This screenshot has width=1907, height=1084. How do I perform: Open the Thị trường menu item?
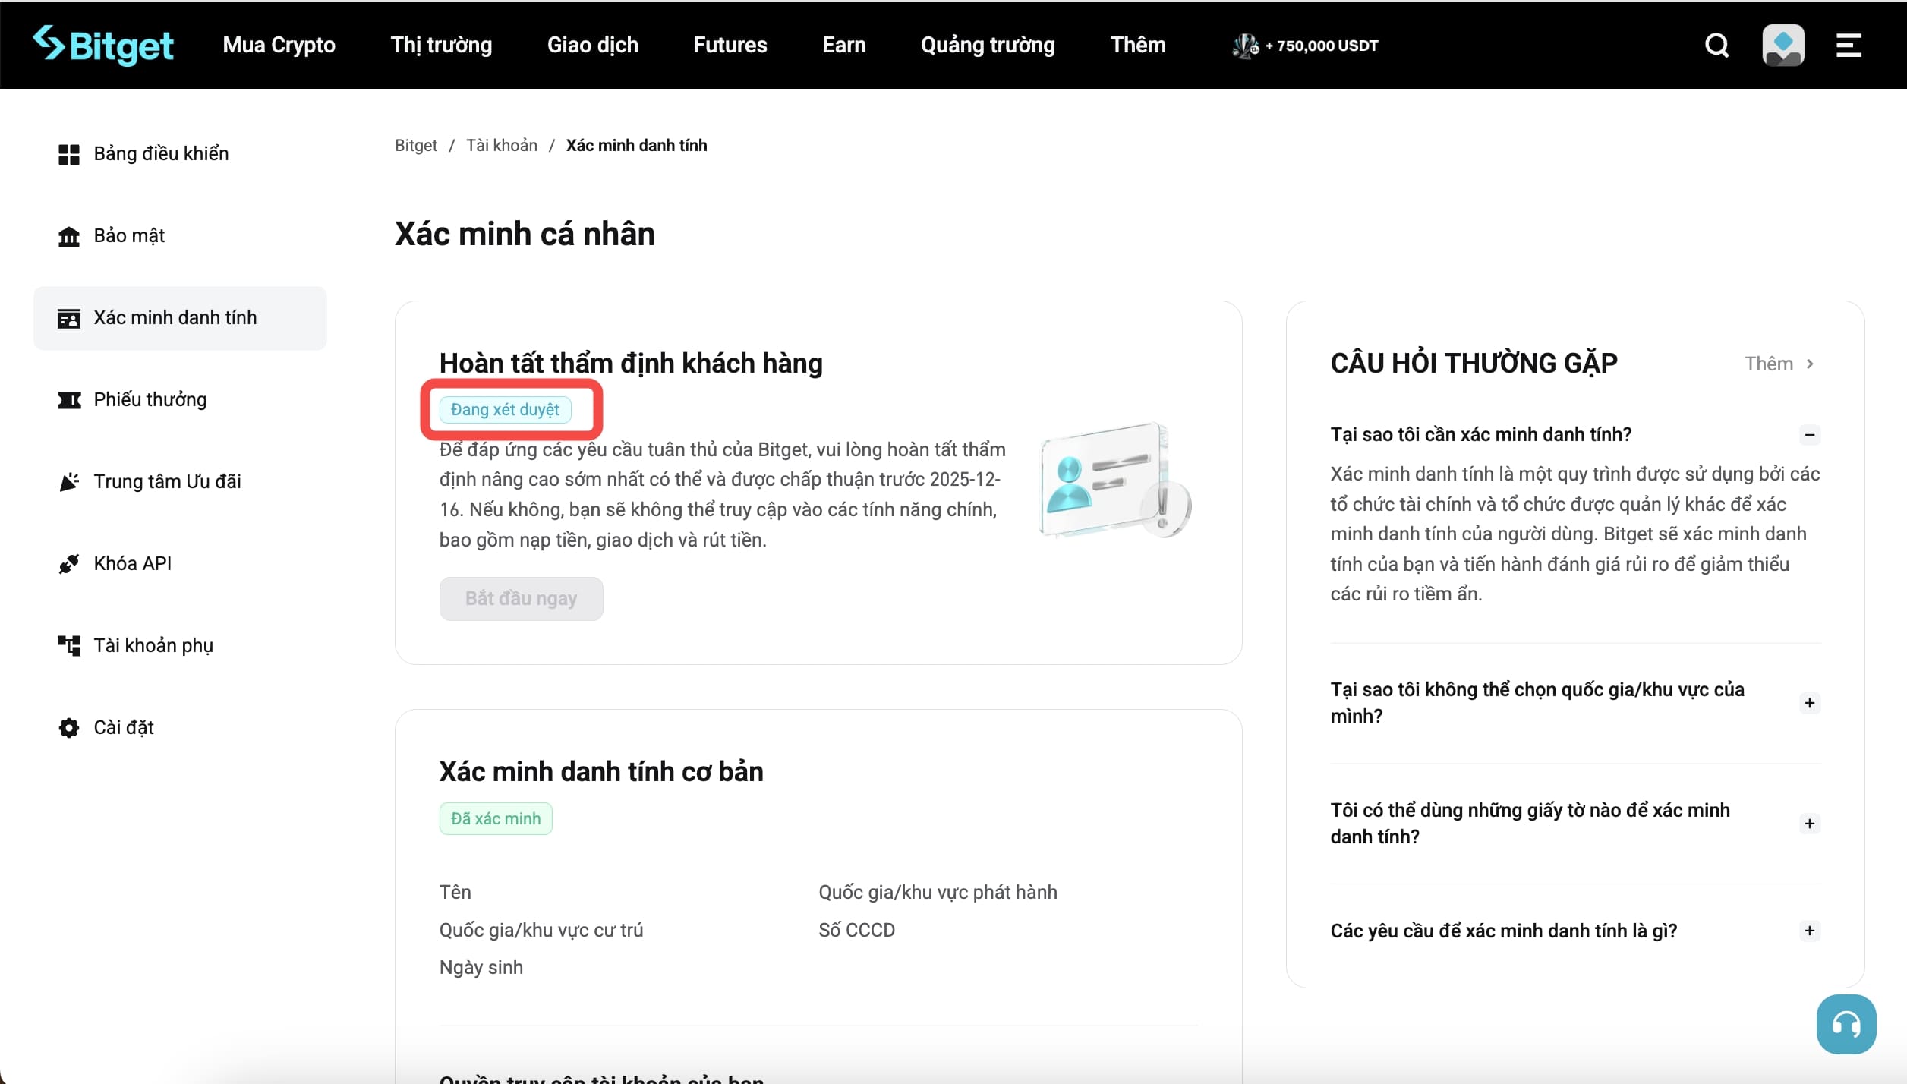[x=440, y=45]
